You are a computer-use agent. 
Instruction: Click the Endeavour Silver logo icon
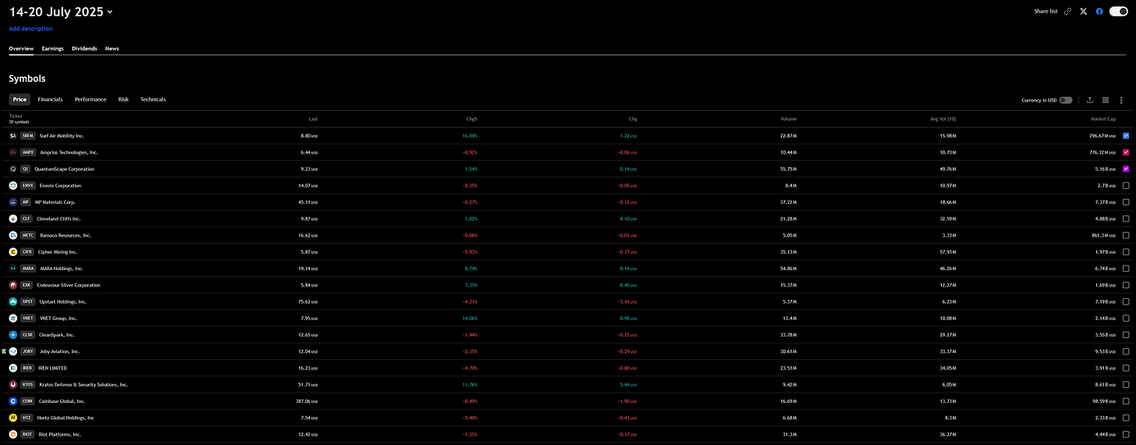13,285
